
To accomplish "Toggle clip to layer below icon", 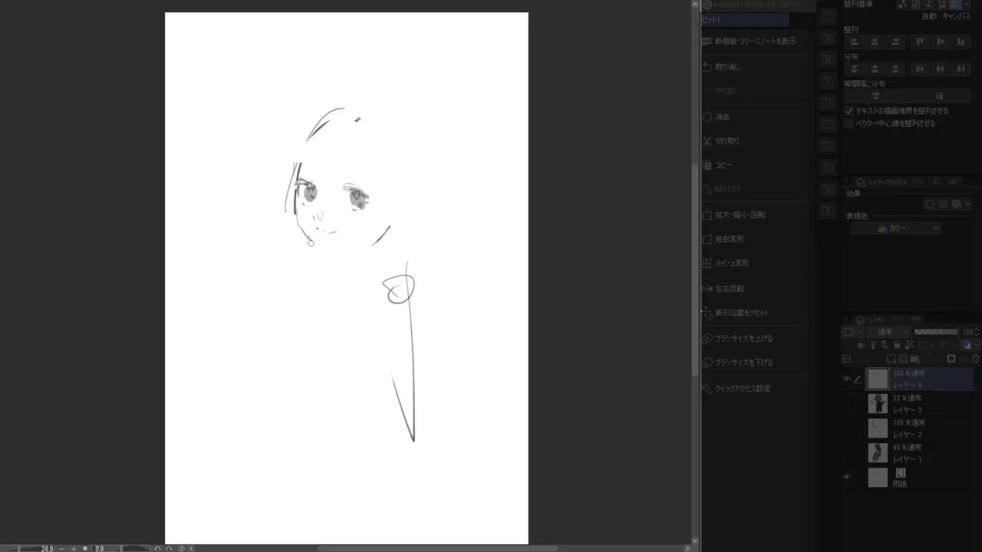I will click(x=861, y=345).
